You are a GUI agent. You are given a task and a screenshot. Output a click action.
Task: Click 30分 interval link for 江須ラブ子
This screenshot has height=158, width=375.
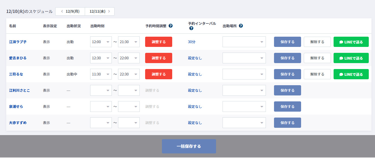tap(191, 42)
